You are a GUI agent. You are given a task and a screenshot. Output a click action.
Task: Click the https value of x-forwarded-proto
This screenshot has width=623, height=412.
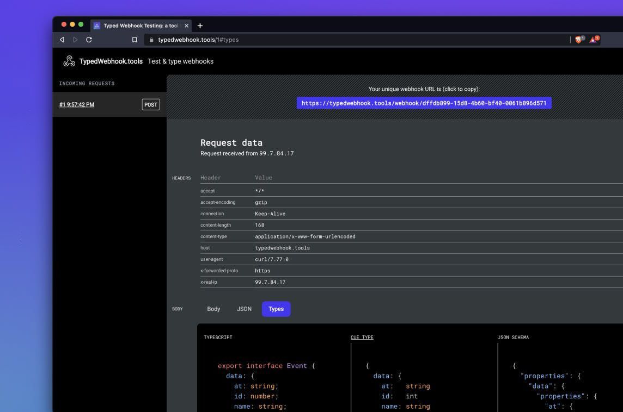coord(262,271)
